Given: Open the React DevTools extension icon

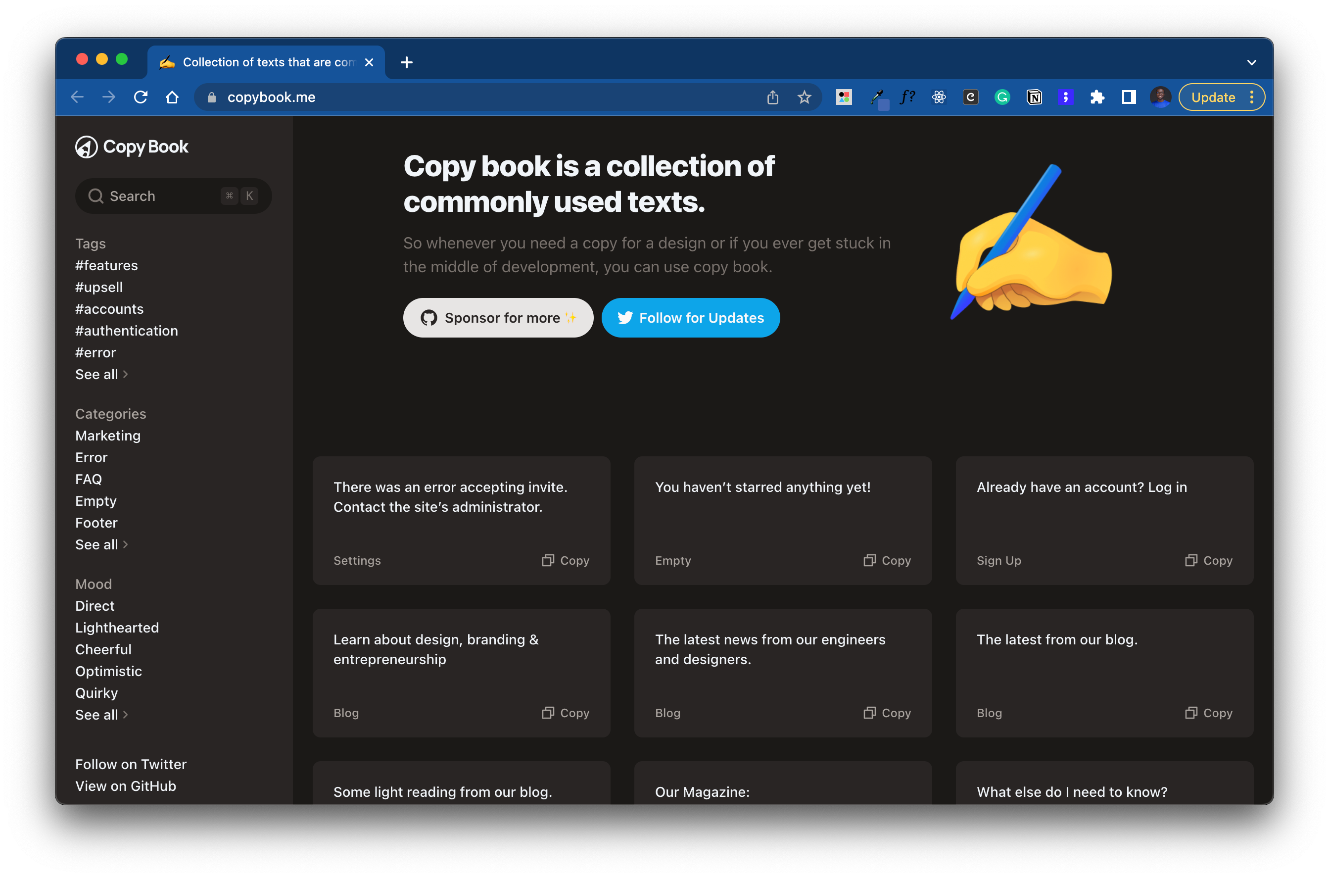Looking at the screenshot, I should click(x=939, y=97).
